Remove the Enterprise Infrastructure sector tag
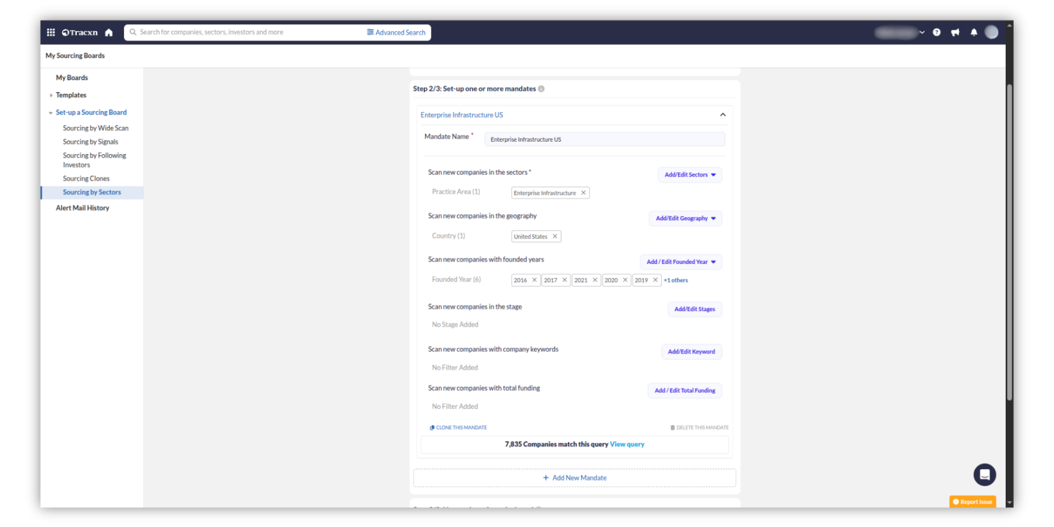The width and height of the screenshot is (1054, 527). 584,193
